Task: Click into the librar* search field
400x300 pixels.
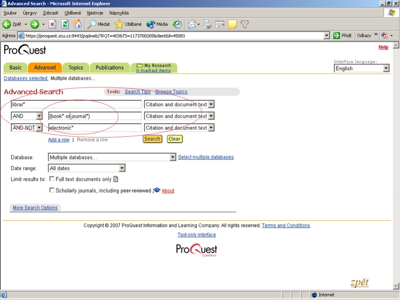Action: [x=76, y=104]
